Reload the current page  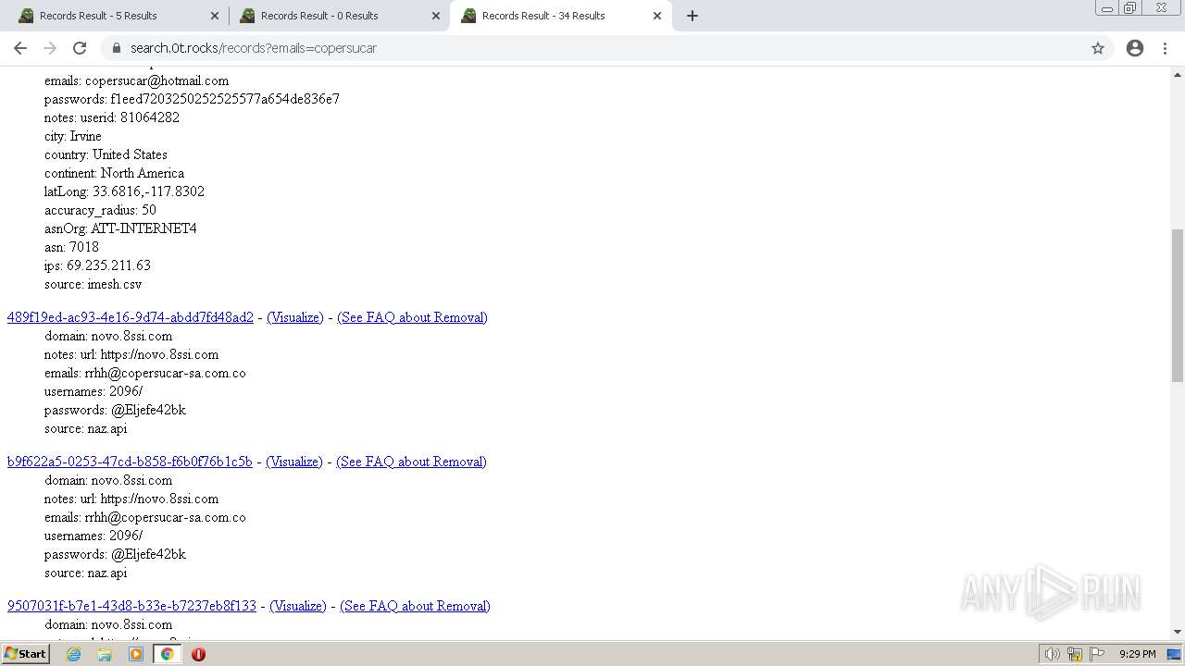(x=80, y=48)
